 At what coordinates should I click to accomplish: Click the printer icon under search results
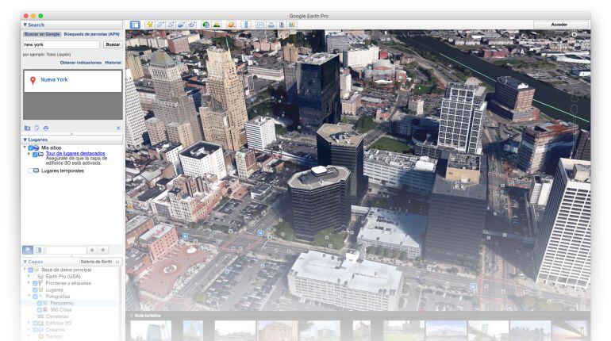pyautogui.click(x=46, y=128)
